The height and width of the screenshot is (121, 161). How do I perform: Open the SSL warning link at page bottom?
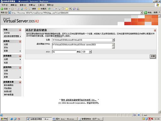tap(79, 100)
